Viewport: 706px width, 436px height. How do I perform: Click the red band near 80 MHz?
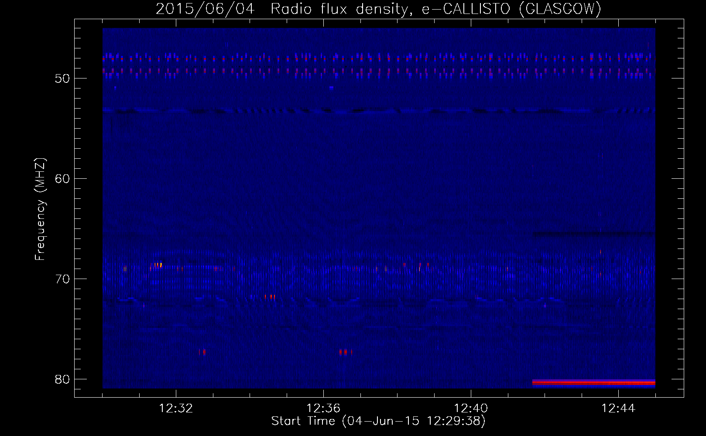click(593, 383)
